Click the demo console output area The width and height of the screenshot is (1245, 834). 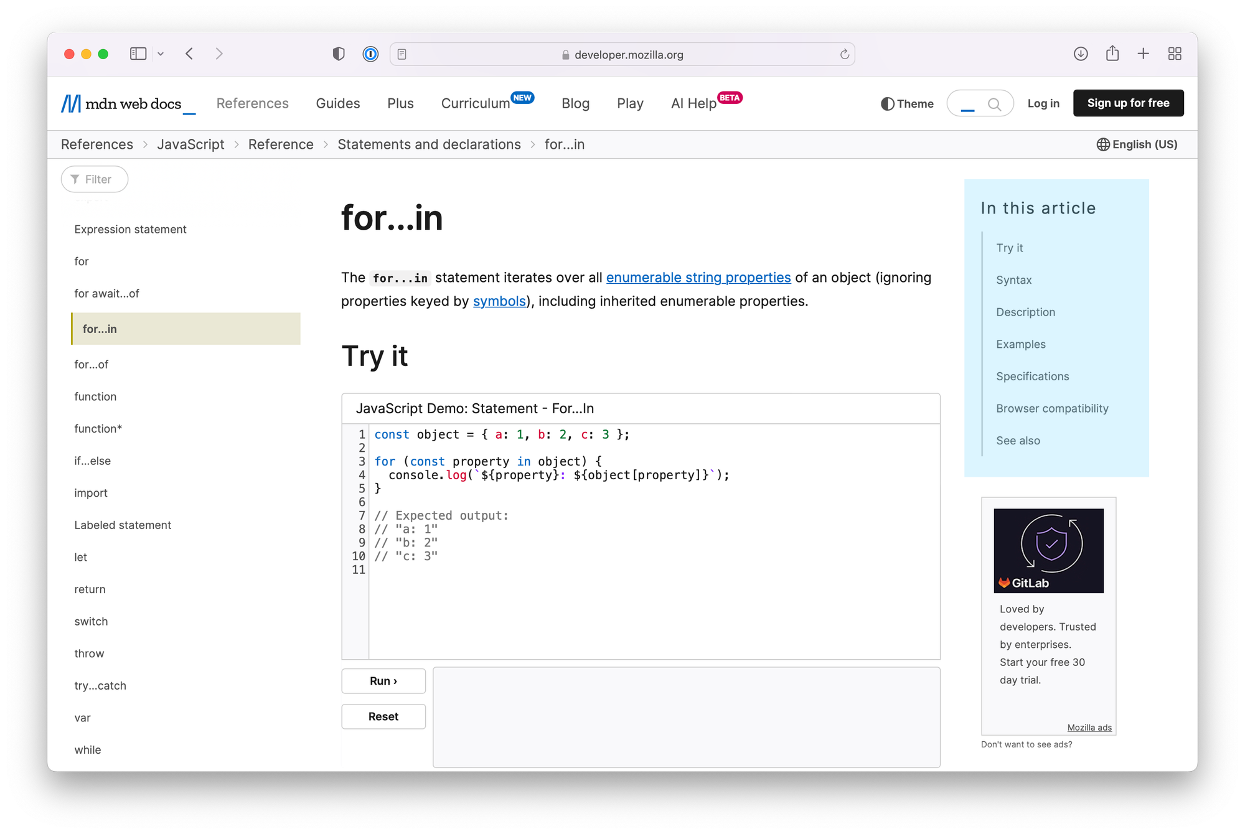[687, 718]
